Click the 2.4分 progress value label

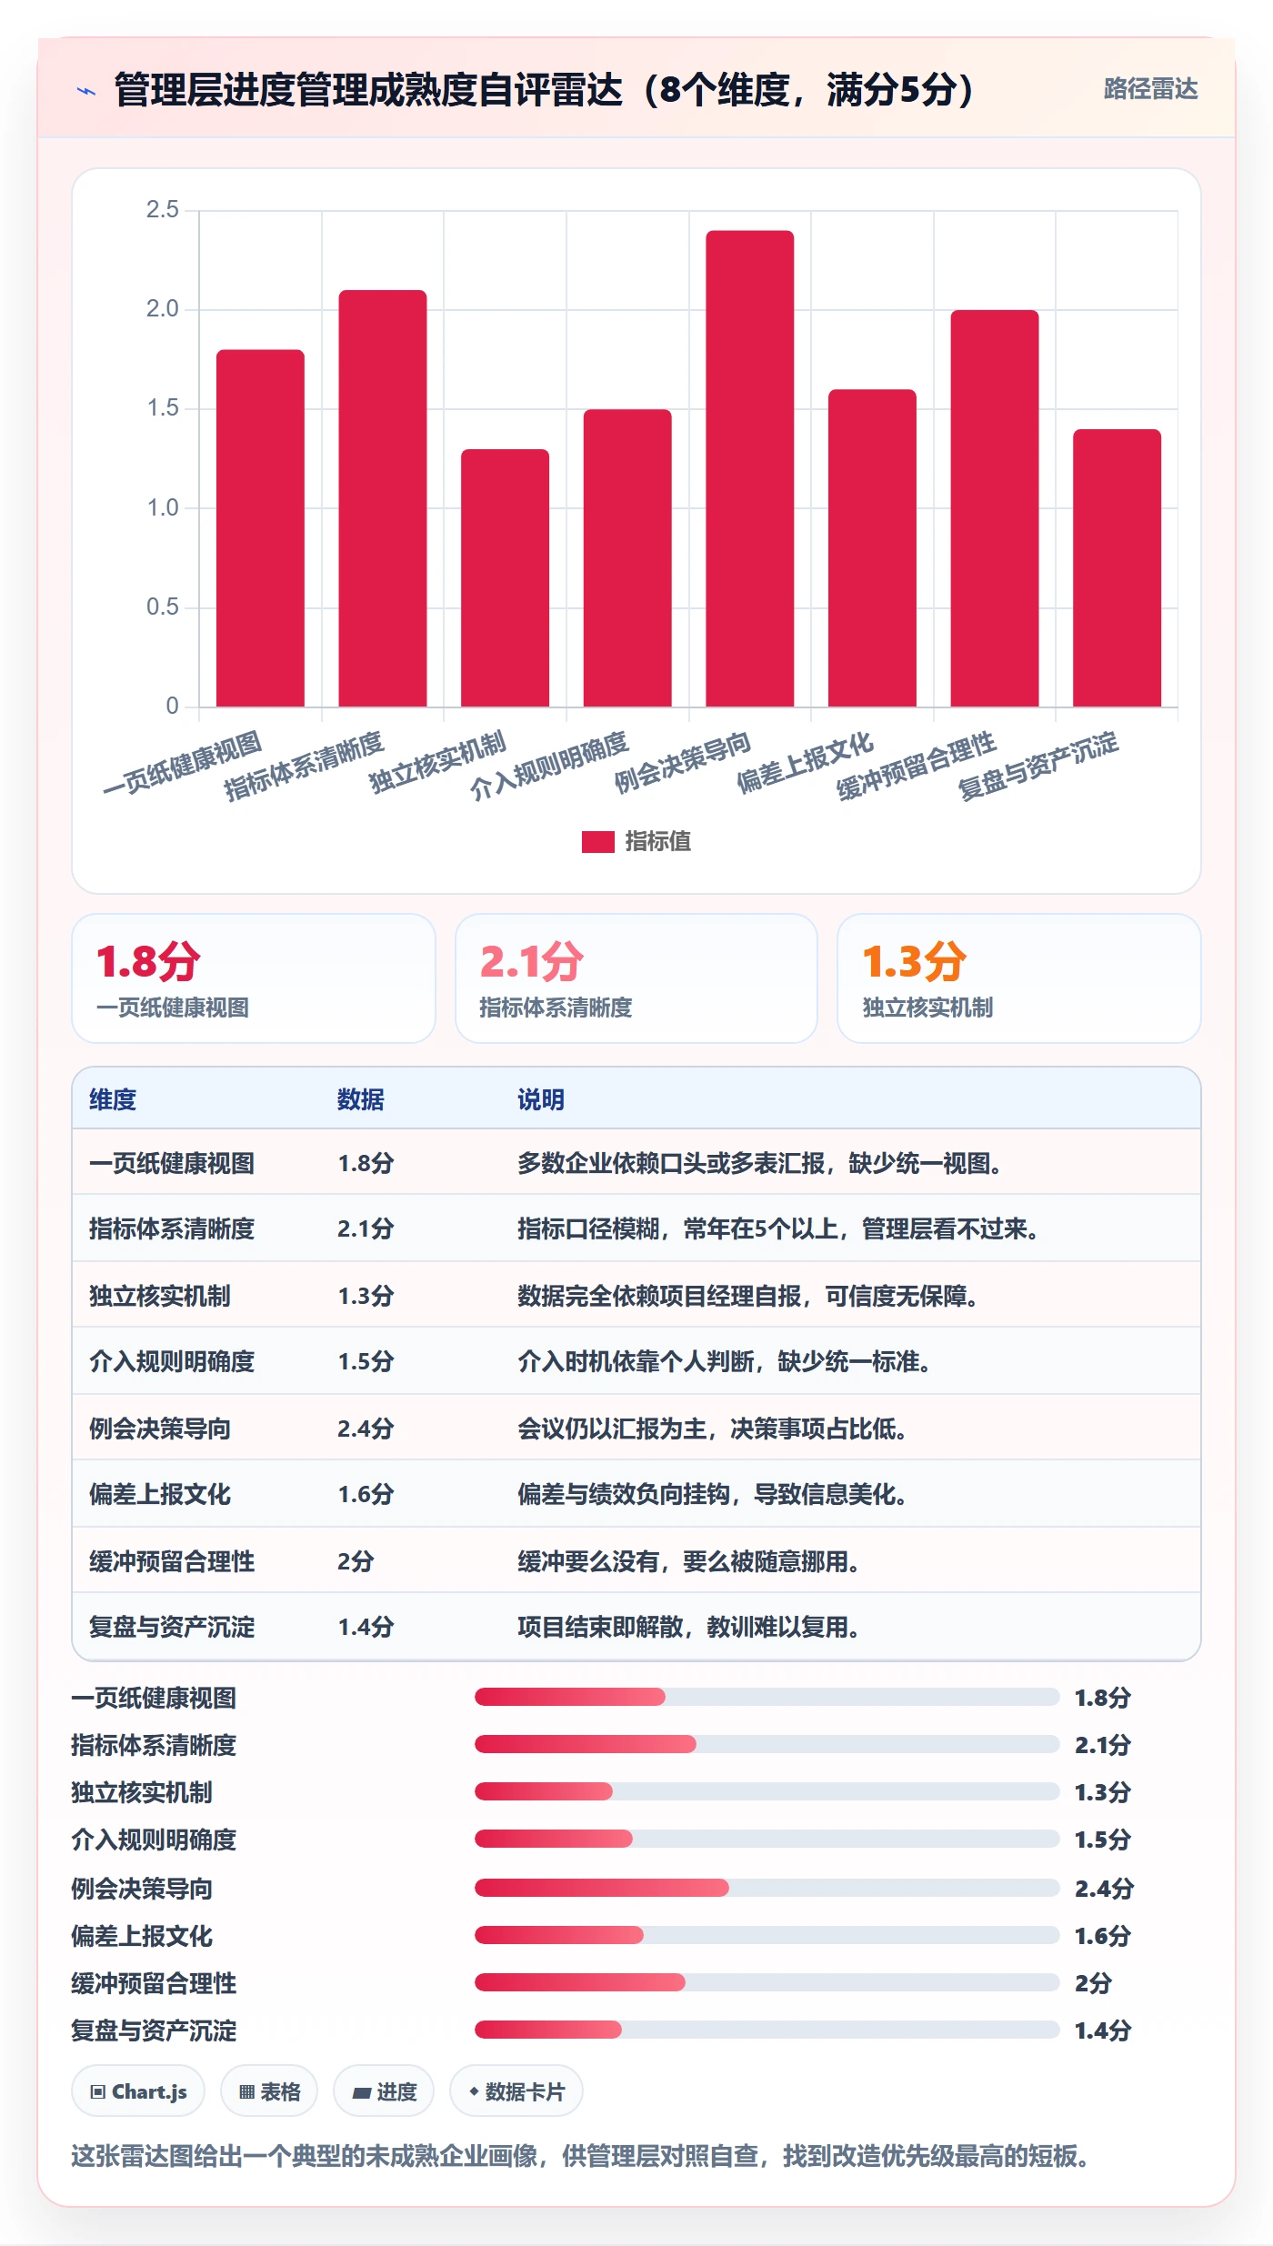point(1104,1889)
